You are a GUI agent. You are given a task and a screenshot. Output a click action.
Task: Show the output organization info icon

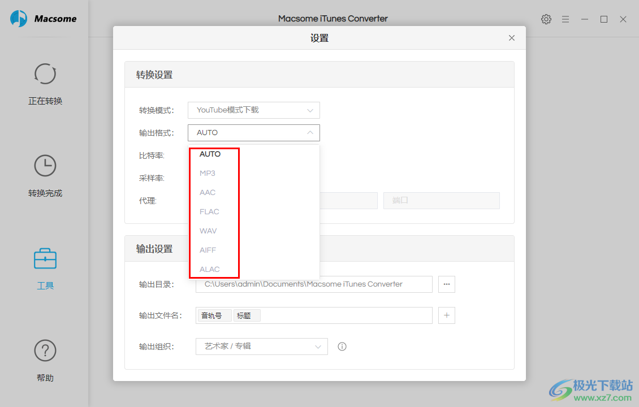(x=342, y=347)
